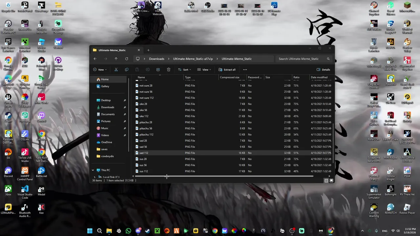The image size is (420, 236).
Task: Click the Type column header
Action: [x=201, y=77]
